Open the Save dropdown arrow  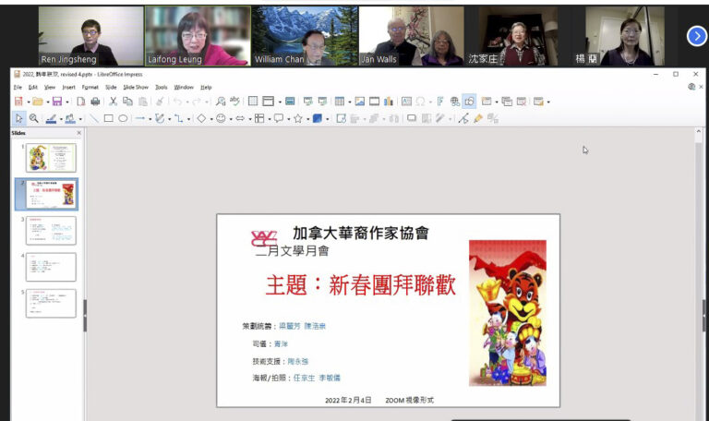coord(67,102)
